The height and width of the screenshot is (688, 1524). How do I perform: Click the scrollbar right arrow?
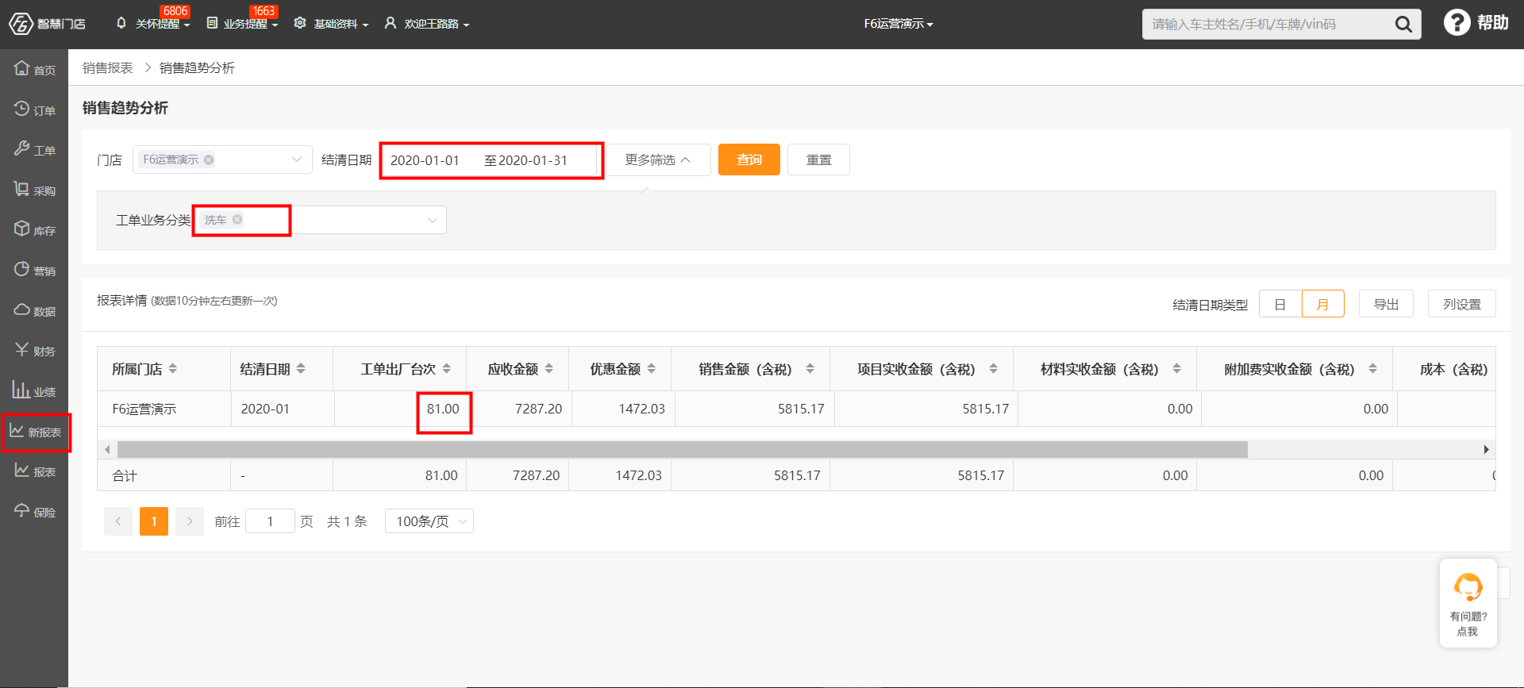point(1486,450)
